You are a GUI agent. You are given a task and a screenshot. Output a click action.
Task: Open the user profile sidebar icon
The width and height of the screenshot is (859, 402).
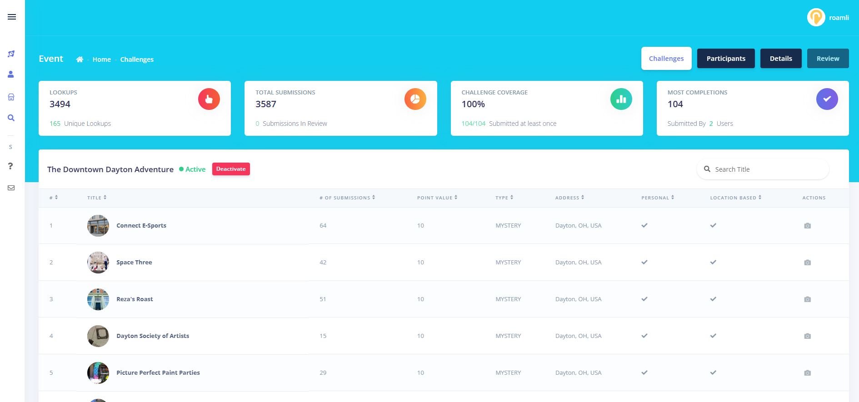tap(11, 74)
